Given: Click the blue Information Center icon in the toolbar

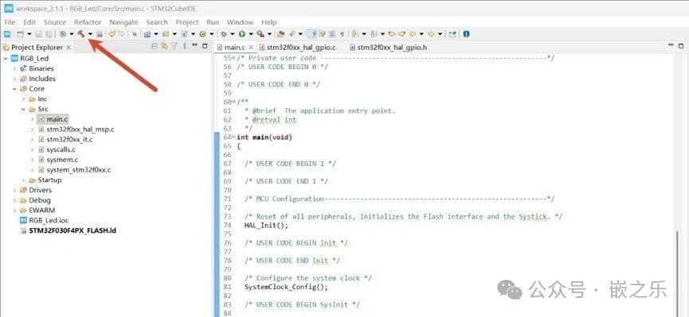Looking at the screenshot, I should click(x=466, y=33).
